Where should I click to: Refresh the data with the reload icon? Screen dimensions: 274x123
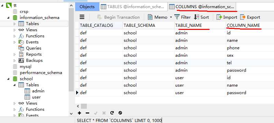pos(112,113)
